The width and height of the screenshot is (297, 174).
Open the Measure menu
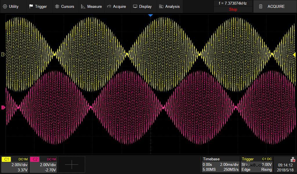pos(94,6)
